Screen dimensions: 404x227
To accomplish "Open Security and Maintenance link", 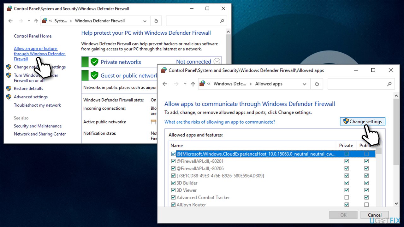I will 38,126.
